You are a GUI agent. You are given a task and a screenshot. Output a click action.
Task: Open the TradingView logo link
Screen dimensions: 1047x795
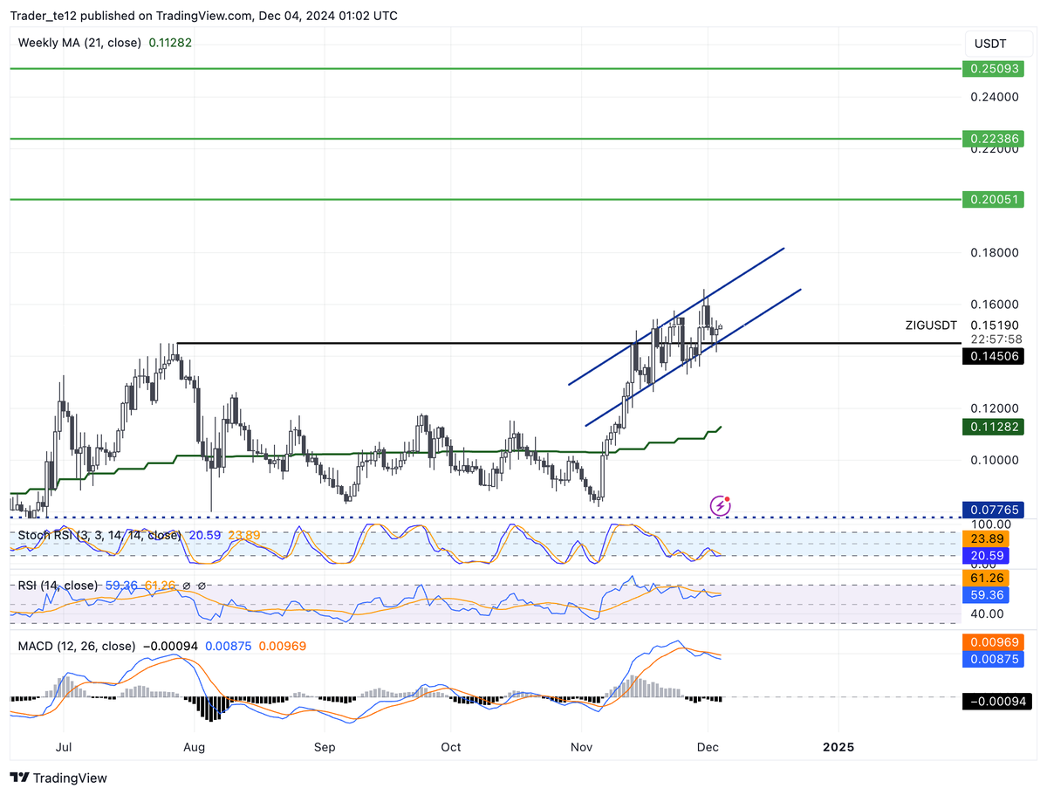[58, 778]
